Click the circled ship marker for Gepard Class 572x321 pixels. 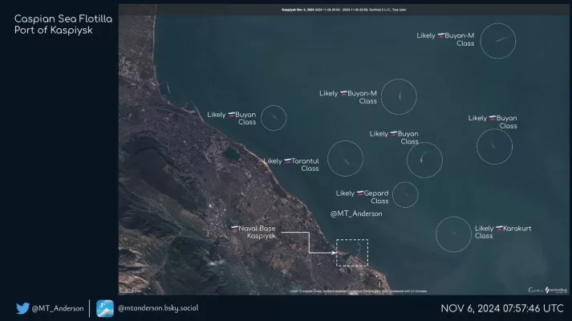click(405, 194)
